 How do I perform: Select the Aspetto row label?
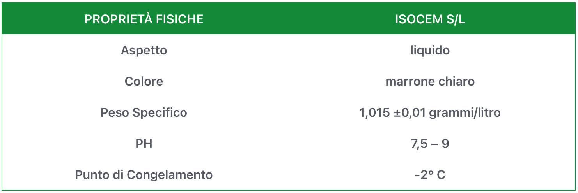[144, 50]
